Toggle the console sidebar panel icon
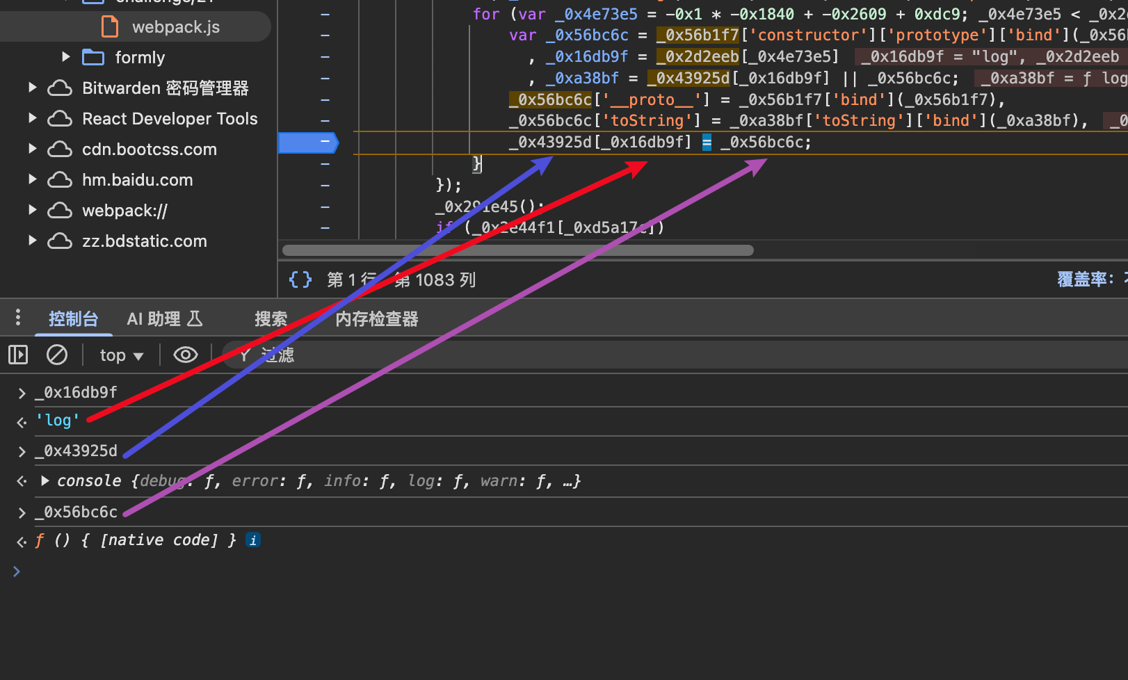 tap(18, 355)
